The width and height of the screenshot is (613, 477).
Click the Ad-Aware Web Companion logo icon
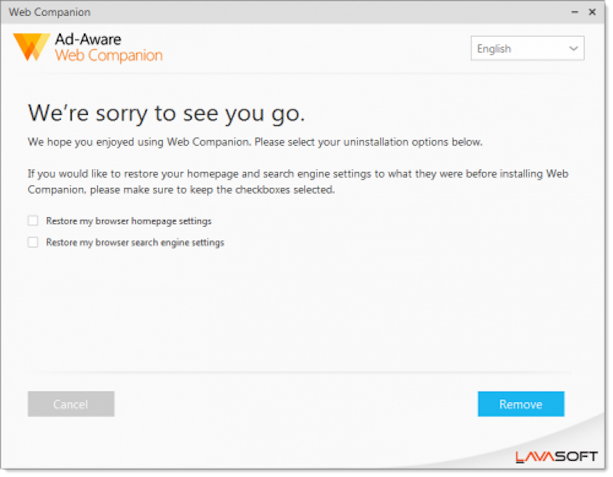(31, 47)
